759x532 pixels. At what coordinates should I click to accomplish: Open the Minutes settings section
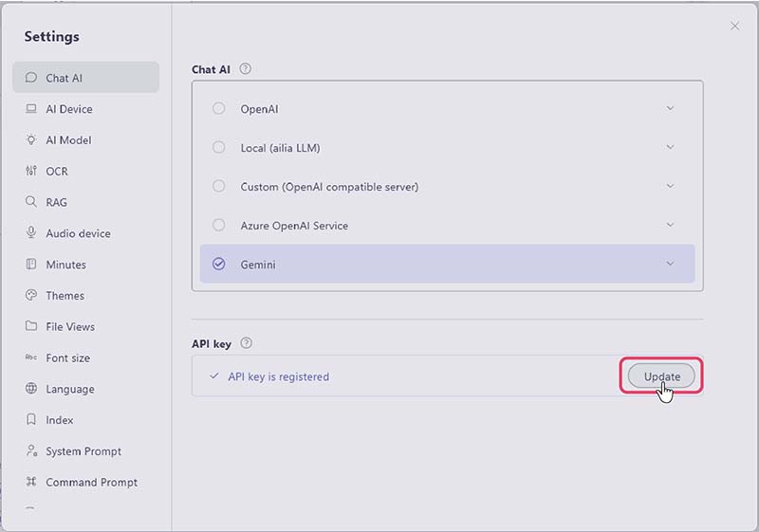(x=65, y=265)
